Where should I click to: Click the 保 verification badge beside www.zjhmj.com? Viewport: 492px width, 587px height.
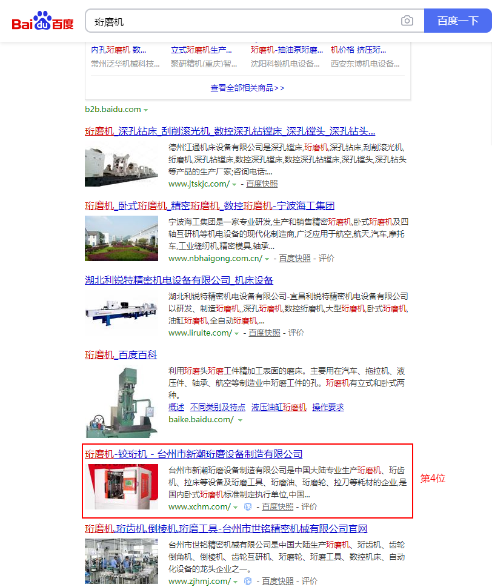click(248, 582)
